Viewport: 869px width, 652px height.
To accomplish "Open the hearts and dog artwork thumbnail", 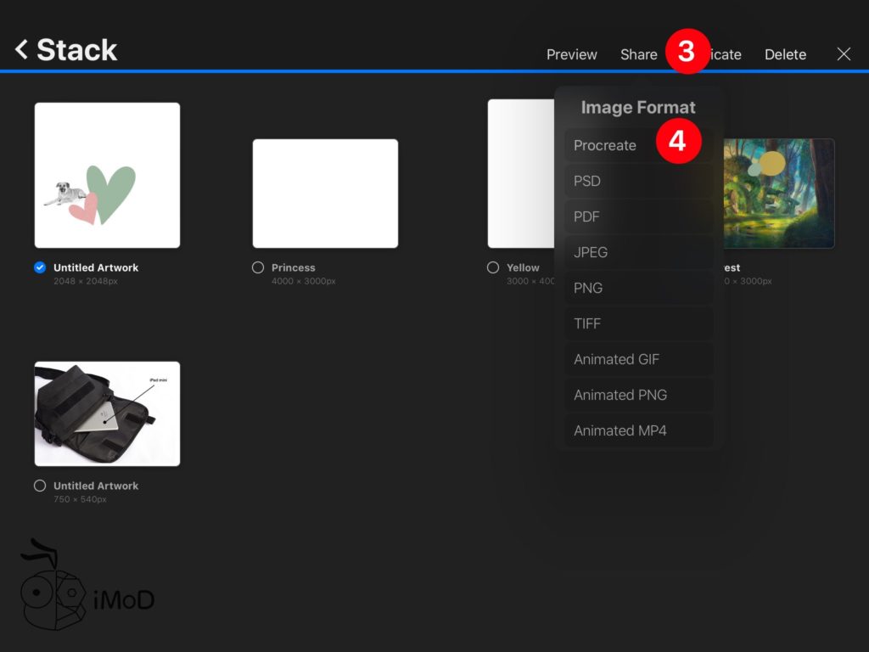I will pos(107,175).
